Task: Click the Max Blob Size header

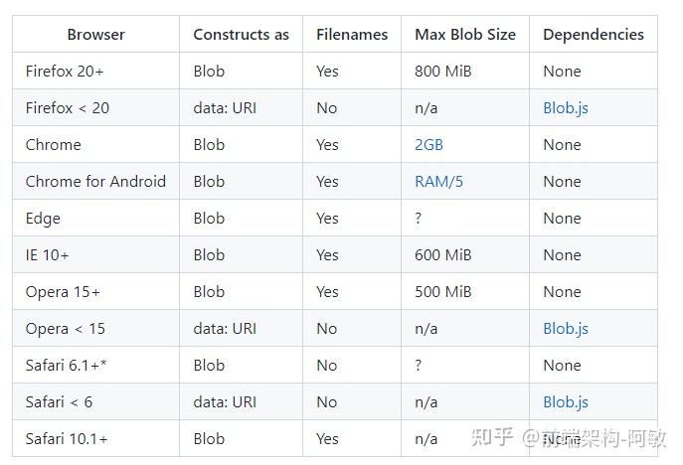Action: click(465, 35)
